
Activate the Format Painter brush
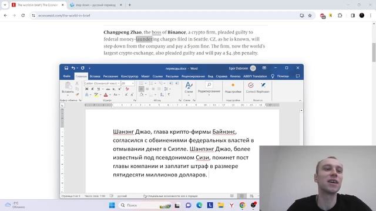coord(77,94)
